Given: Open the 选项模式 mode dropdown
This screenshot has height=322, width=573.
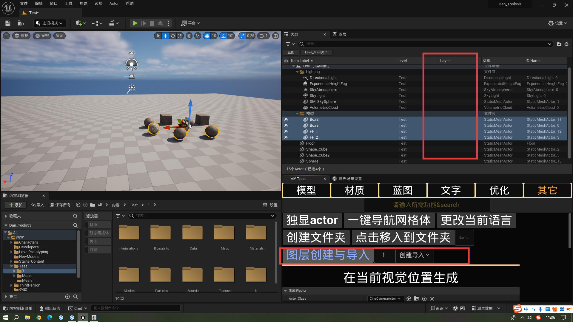Looking at the screenshot, I should [50, 23].
